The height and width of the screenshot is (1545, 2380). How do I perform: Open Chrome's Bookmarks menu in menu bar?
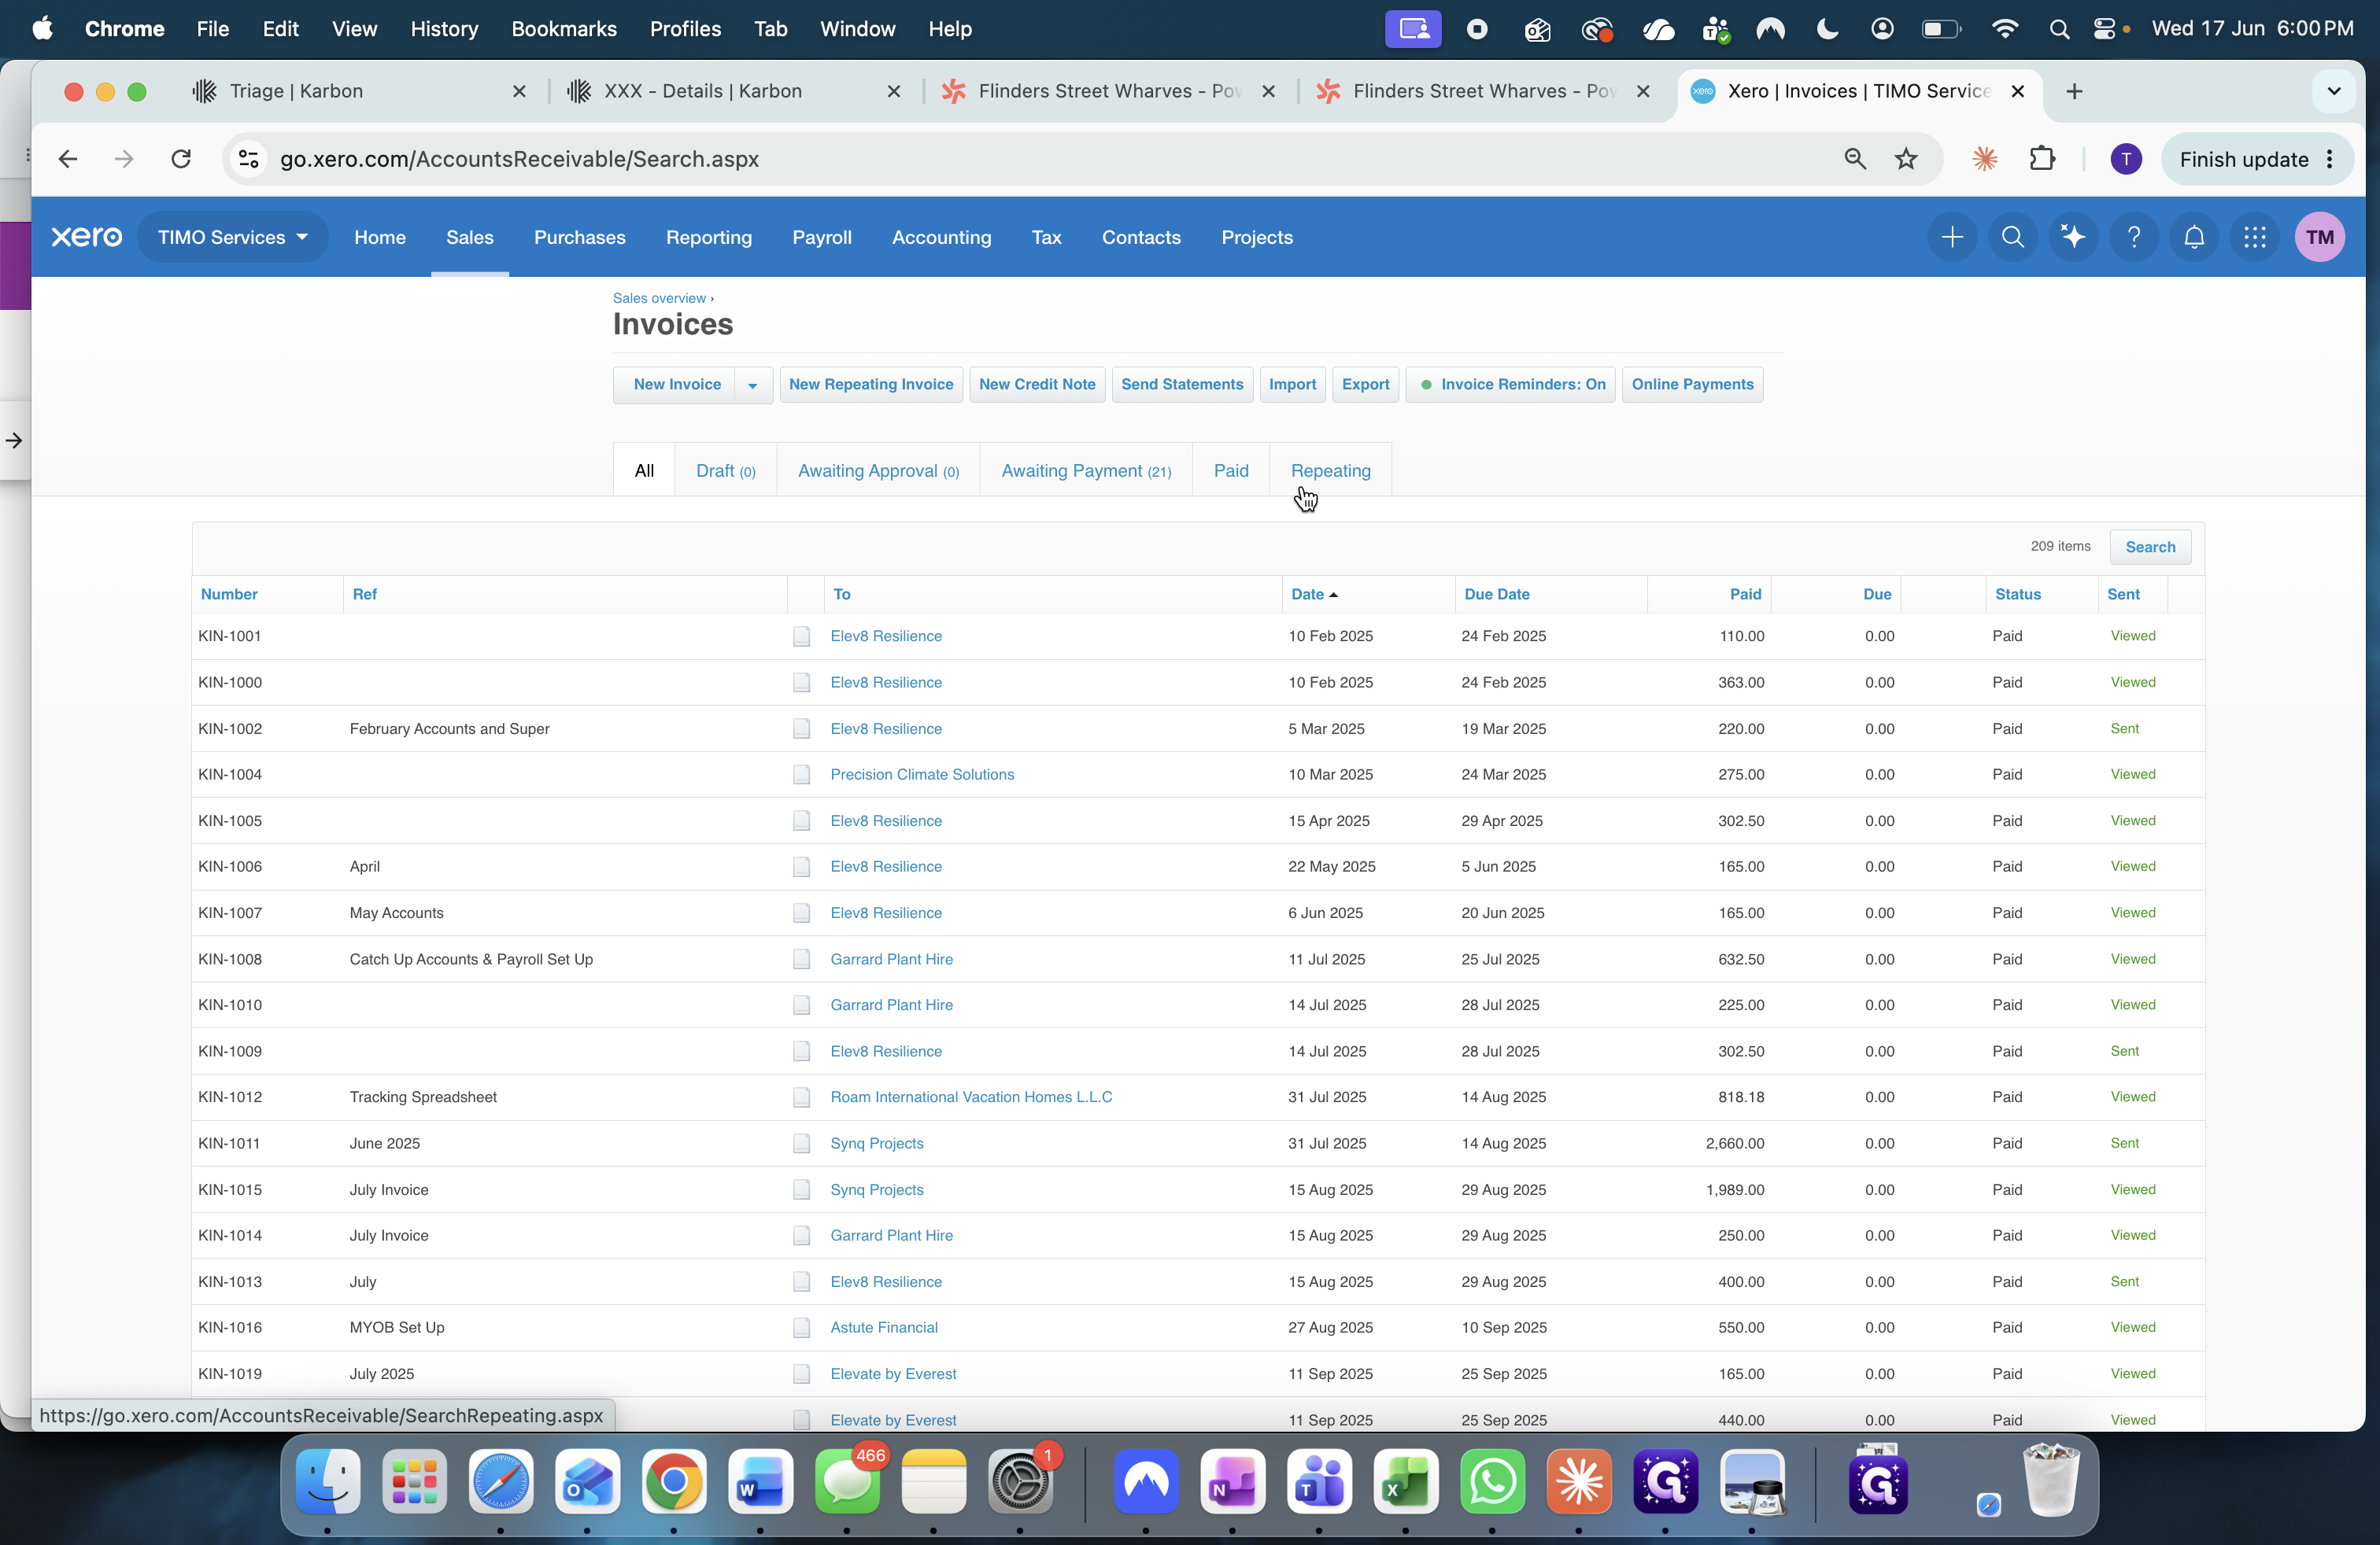pyautogui.click(x=564, y=29)
